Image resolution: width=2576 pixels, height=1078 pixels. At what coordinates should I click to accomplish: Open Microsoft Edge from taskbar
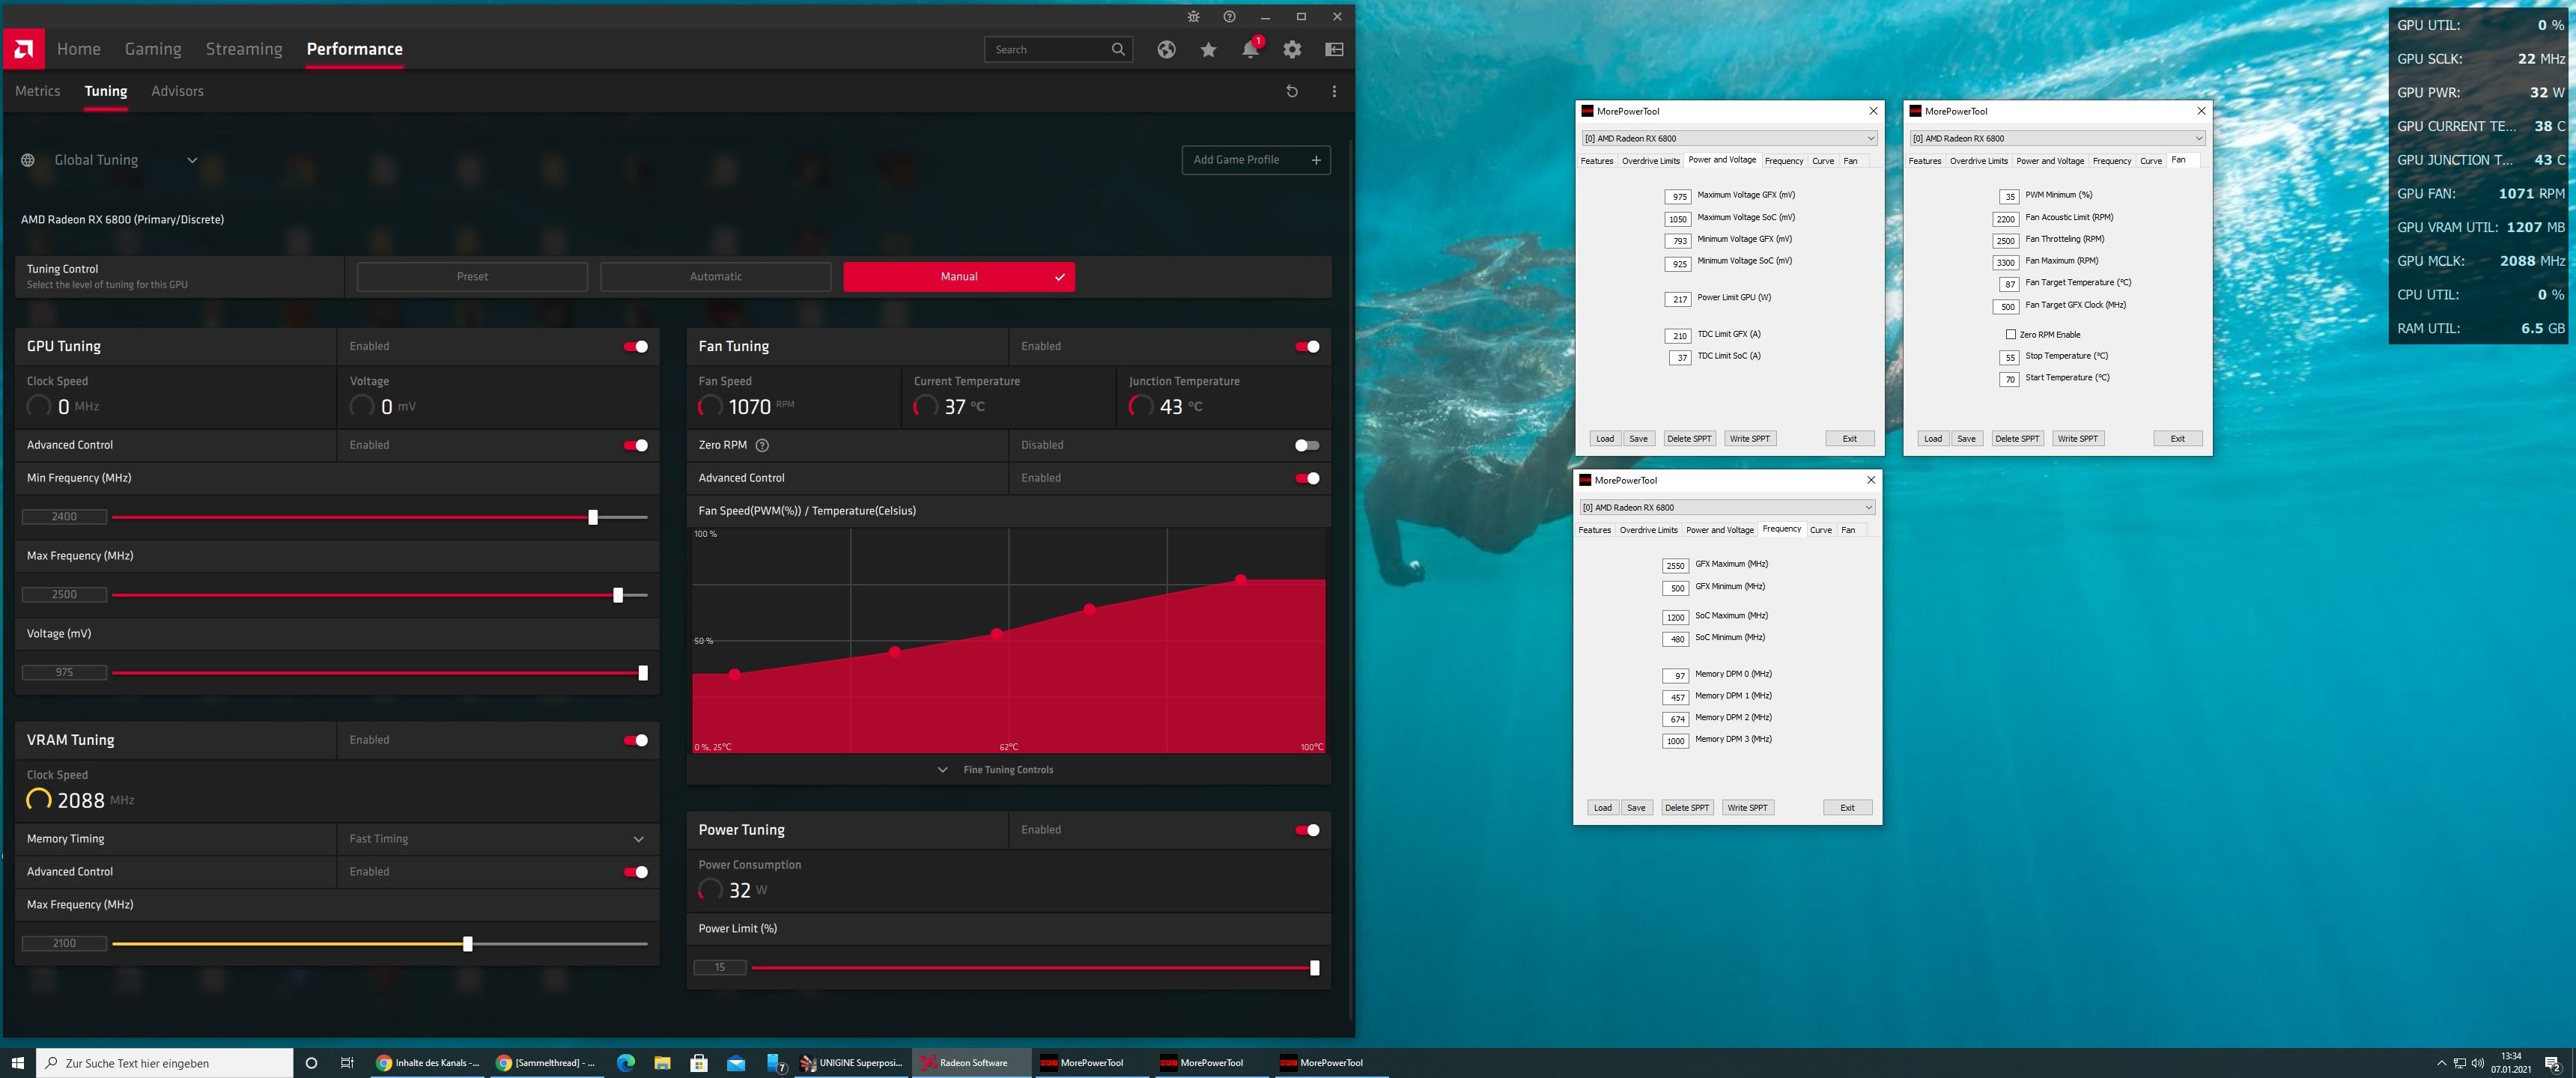coord(626,1063)
